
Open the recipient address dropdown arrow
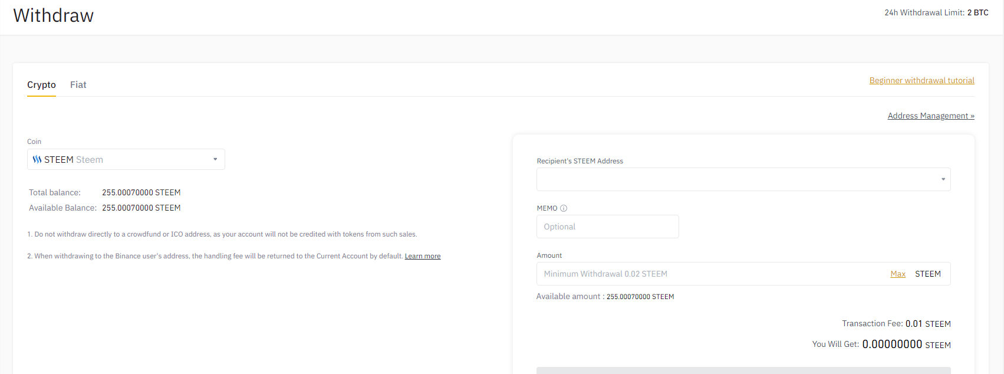tap(943, 179)
